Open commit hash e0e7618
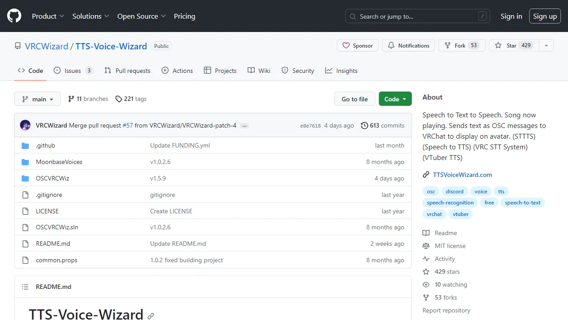 tap(310, 126)
